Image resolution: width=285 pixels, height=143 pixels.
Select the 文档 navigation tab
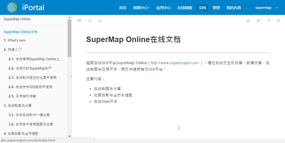(202, 8)
